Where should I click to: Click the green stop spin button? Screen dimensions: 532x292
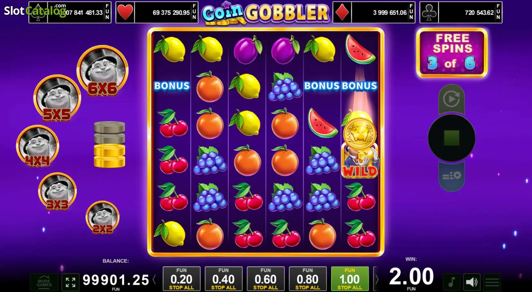click(451, 138)
